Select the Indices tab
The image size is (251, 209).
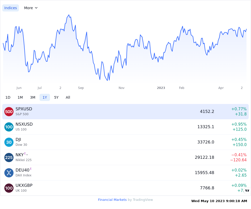coord(10,8)
